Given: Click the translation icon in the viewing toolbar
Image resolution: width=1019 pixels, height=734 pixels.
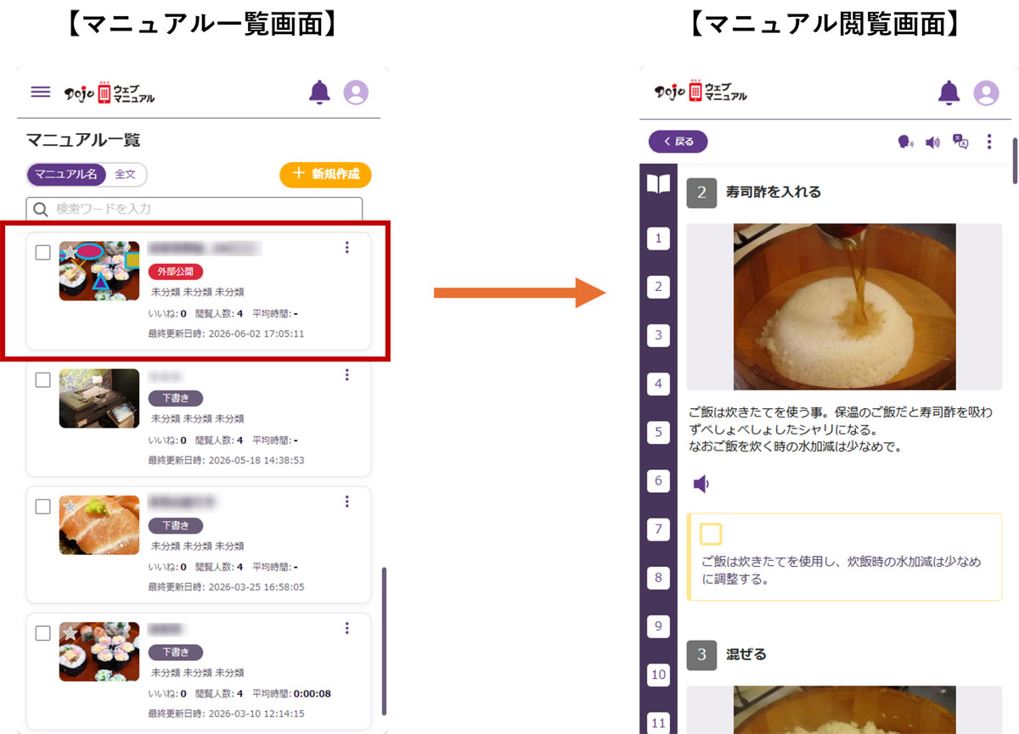Looking at the screenshot, I should point(960,142).
